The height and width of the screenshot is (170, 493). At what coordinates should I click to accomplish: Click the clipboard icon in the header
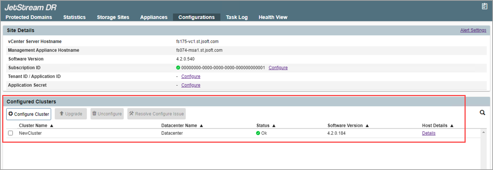tap(484, 6)
